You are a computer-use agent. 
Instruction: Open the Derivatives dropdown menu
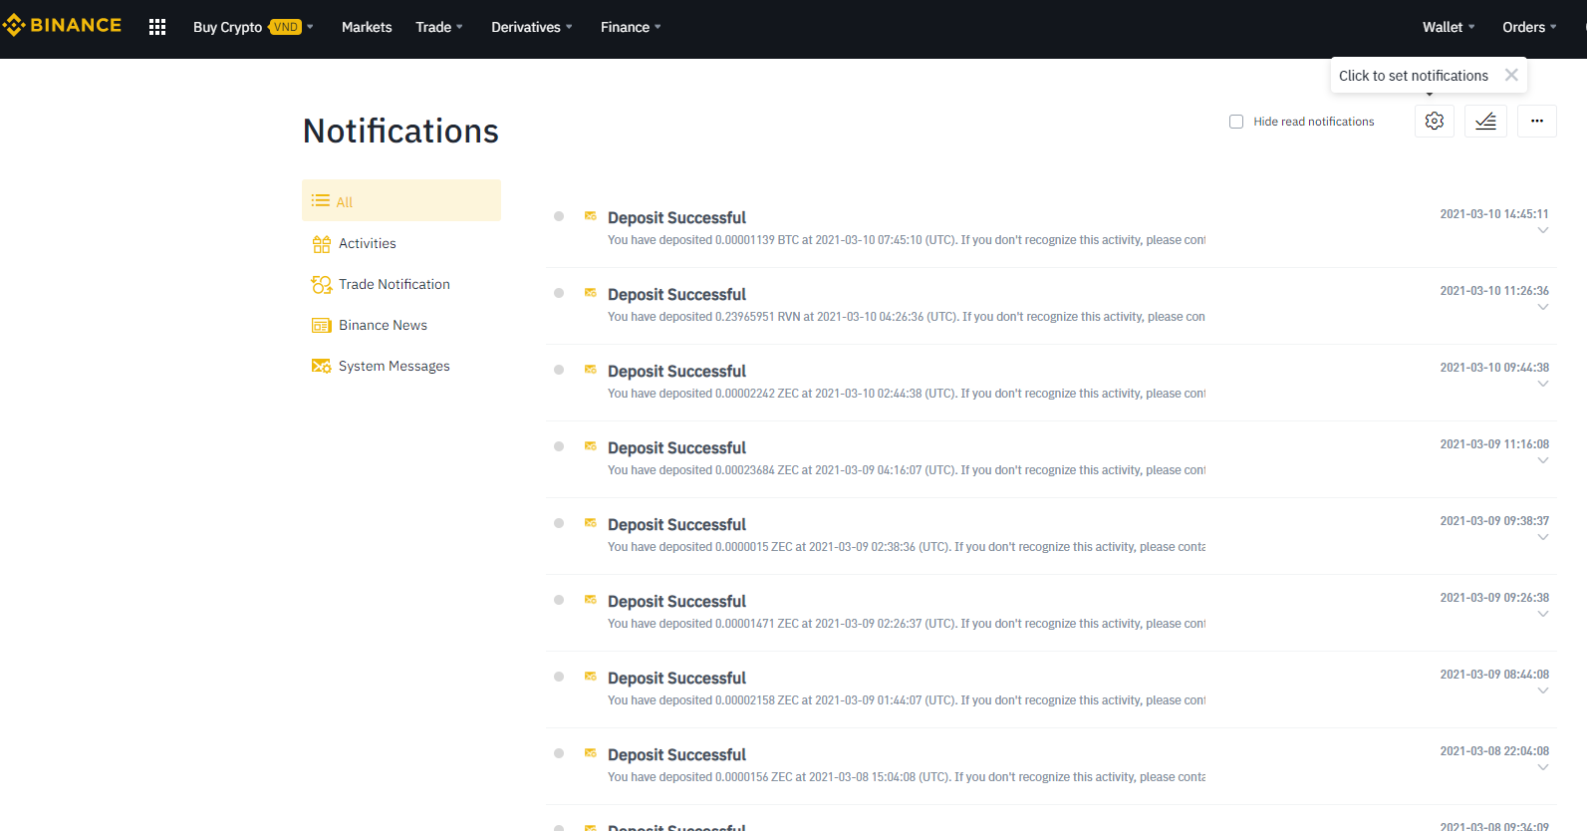(x=531, y=27)
